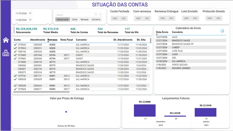Sort calendar by Convênio header

click(177, 32)
